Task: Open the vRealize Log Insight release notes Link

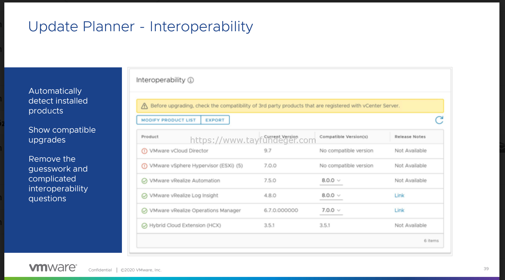Action: pyautogui.click(x=399, y=195)
